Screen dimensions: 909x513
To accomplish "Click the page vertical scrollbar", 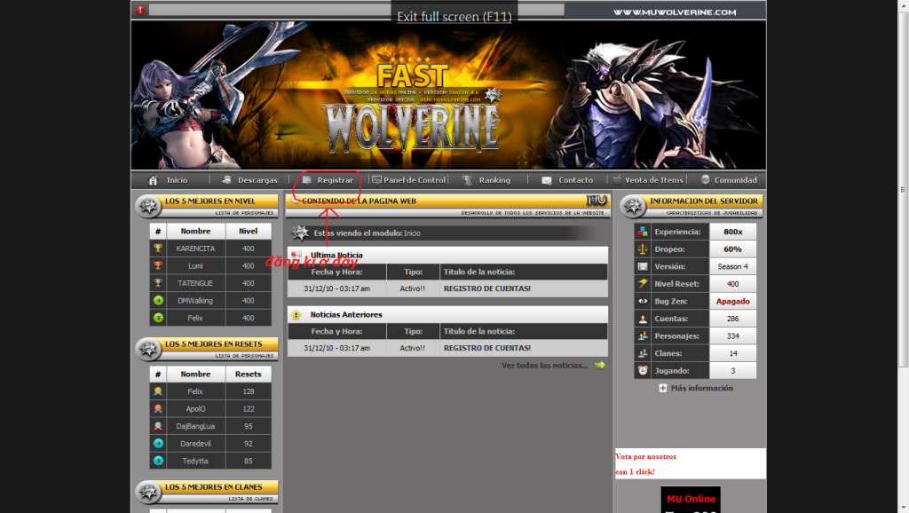I will tap(903, 188).
